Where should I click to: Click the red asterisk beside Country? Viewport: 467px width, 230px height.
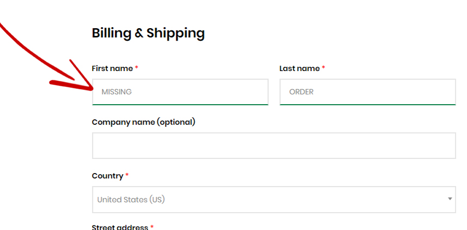(127, 176)
